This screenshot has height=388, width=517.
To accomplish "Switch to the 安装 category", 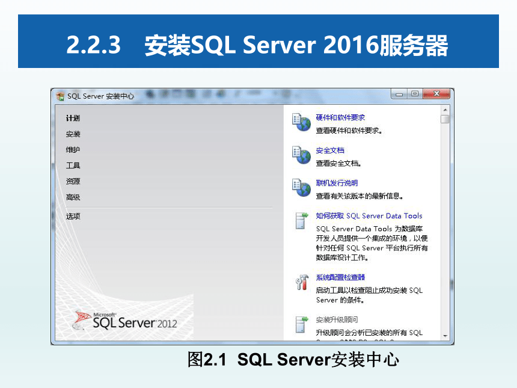I will coord(73,134).
